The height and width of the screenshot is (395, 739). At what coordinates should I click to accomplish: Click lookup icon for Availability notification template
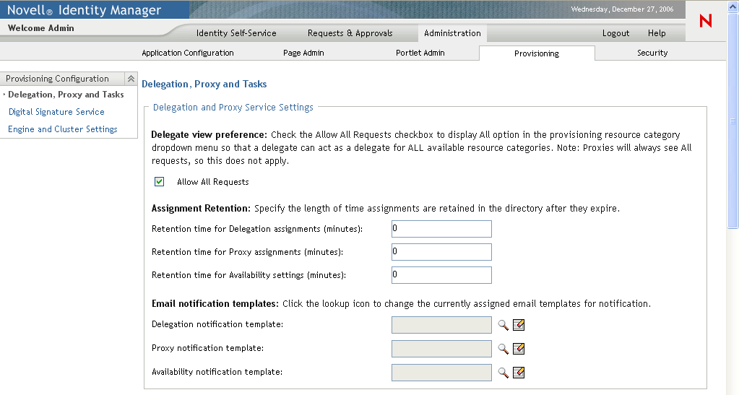(x=504, y=373)
